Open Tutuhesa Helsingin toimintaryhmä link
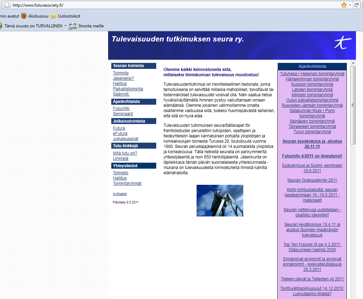 pos(312,74)
